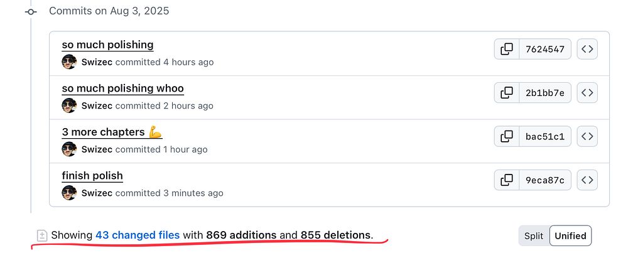This screenshot has width=628, height=253.
Task: Open Swizec profile on first commit
Action: [97, 62]
